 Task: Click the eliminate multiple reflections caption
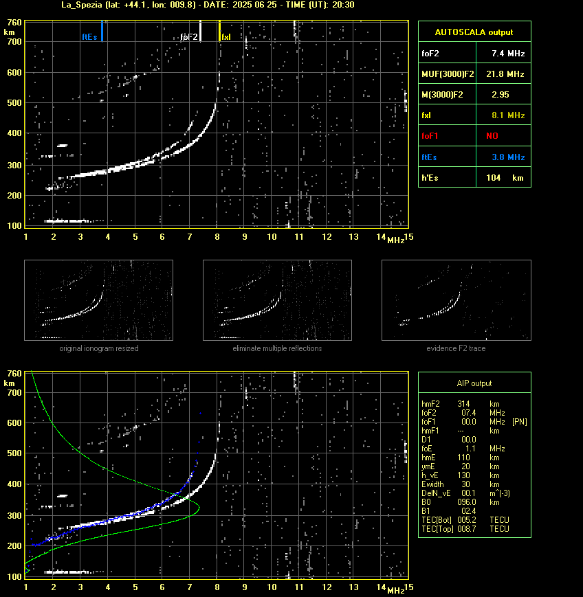pyautogui.click(x=277, y=348)
